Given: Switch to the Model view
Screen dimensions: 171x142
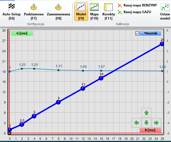Looking at the screenshot, I should 81,11.
